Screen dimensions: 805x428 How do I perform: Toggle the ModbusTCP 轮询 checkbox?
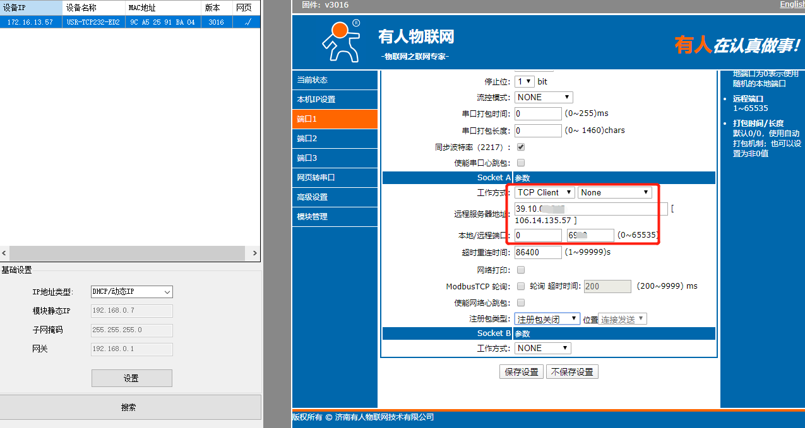click(x=521, y=286)
